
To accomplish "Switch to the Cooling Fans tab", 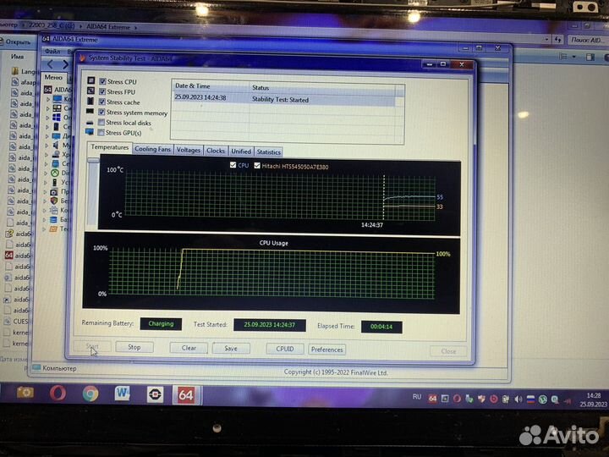I will [x=152, y=150].
